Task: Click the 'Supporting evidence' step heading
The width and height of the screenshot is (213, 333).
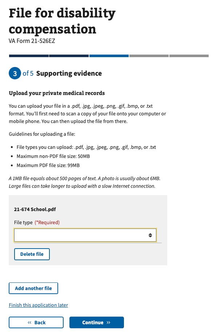Action: point(69,73)
